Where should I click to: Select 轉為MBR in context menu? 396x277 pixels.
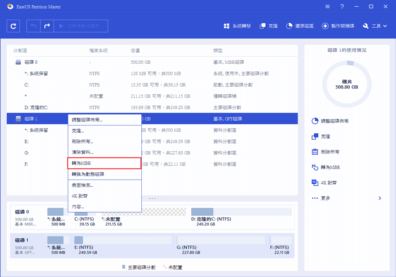pyautogui.click(x=104, y=163)
